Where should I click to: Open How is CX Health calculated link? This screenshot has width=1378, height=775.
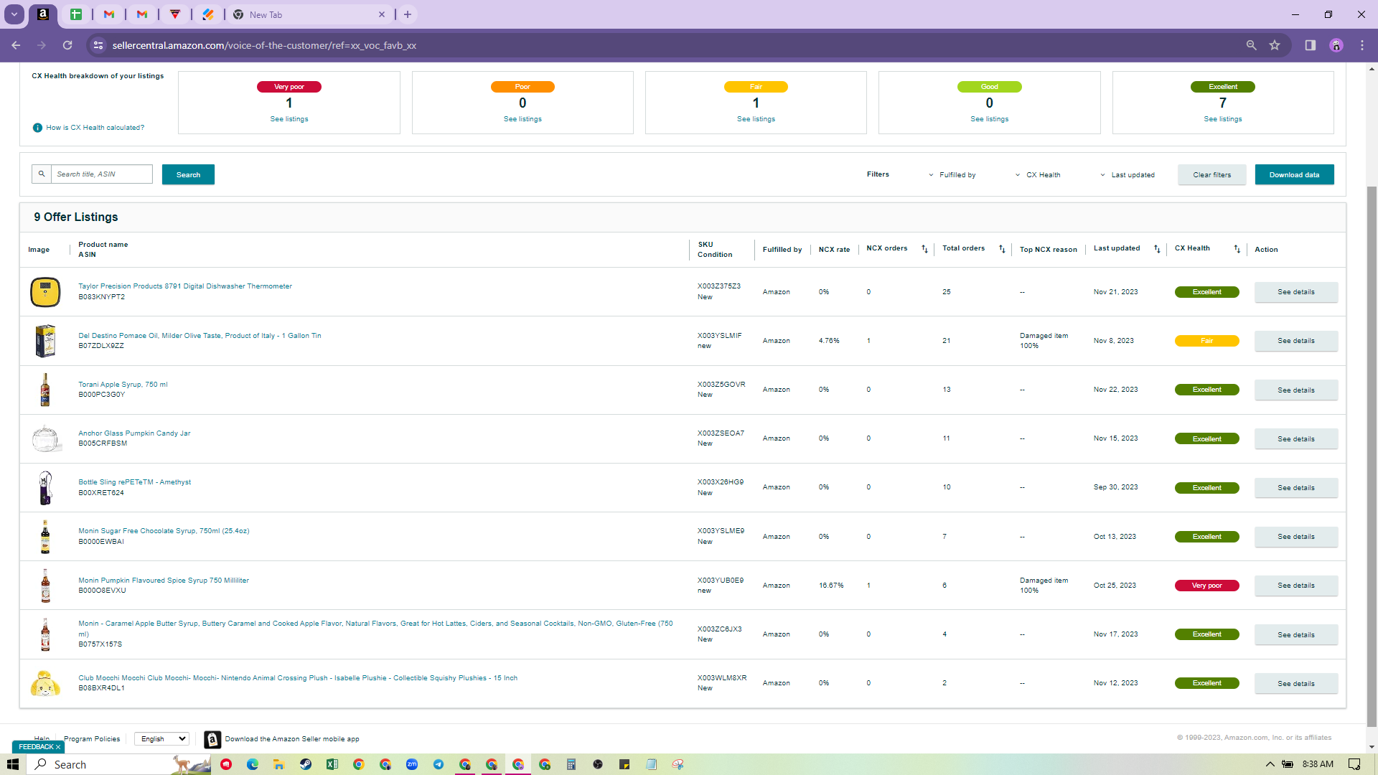[x=95, y=128]
